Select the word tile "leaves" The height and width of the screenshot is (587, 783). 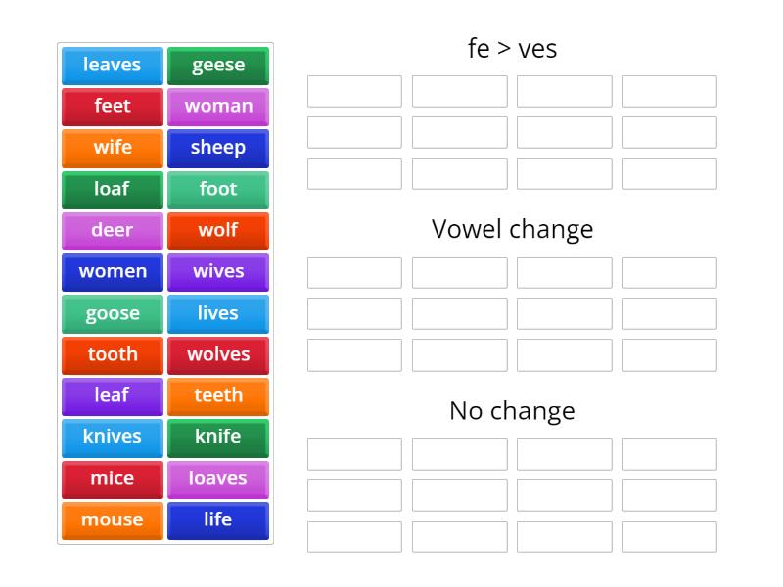pos(112,66)
